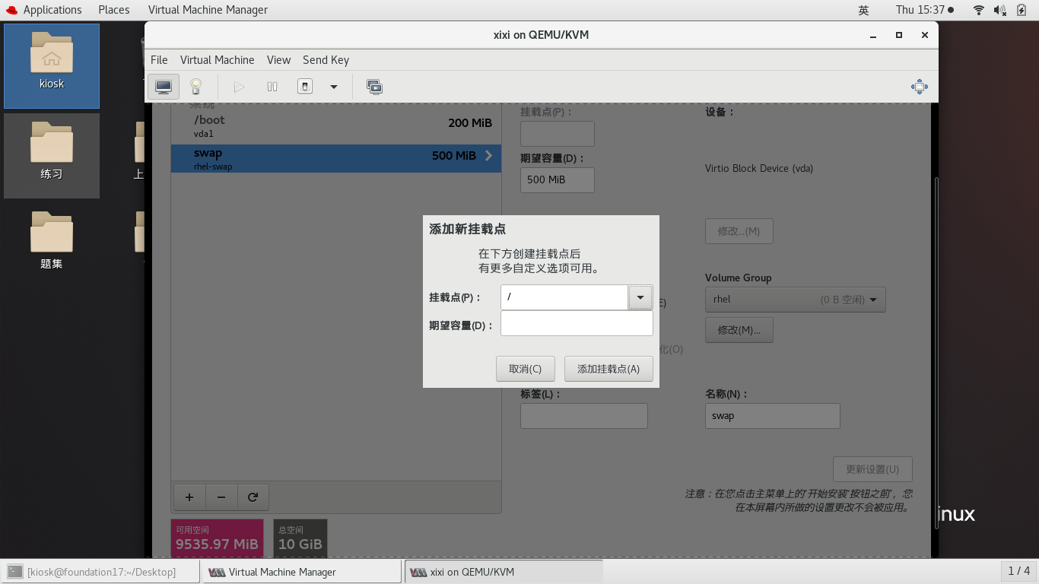Reload storage configuration with refresh icon
Image resolution: width=1039 pixels, height=584 pixels.
253,497
